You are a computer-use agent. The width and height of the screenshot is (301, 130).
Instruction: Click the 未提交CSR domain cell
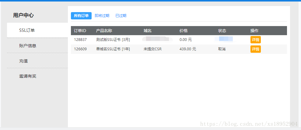(x=152, y=49)
